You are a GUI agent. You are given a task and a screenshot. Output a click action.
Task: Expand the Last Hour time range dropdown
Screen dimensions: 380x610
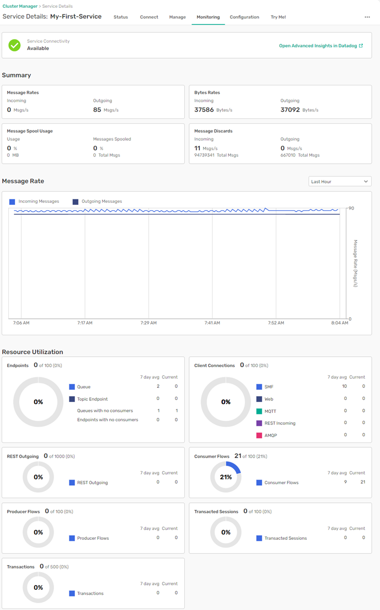(x=339, y=181)
